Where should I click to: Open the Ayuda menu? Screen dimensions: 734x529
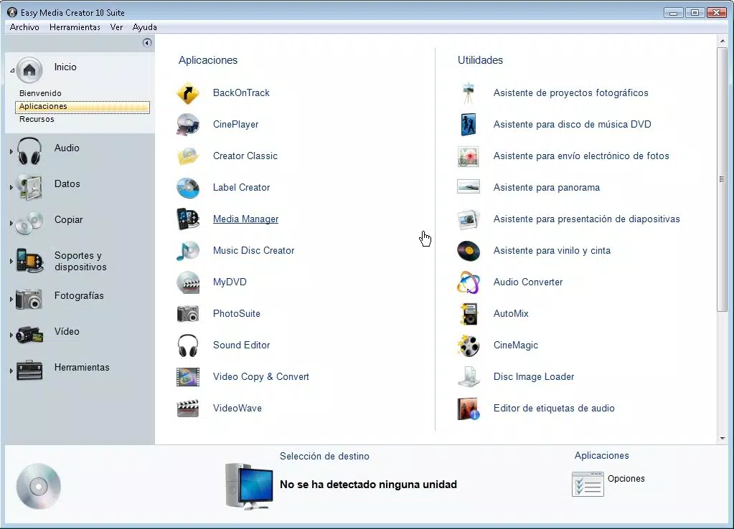145,27
